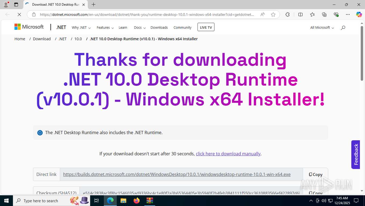
Task: Open the Copilot sidebar icon
Action: click(x=359, y=14)
